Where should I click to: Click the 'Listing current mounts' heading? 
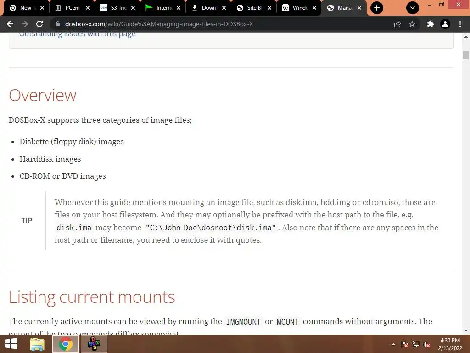tap(92, 297)
